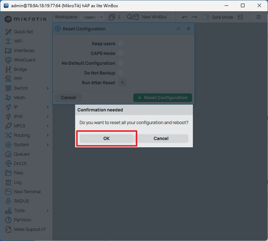The width and height of the screenshot is (268, 241).
Task: Expand the Routing submenu arrow
Action: tap(48, 135)
